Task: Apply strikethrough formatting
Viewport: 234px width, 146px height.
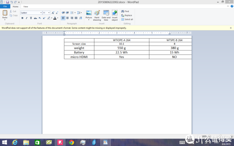Action: point(35,18)
